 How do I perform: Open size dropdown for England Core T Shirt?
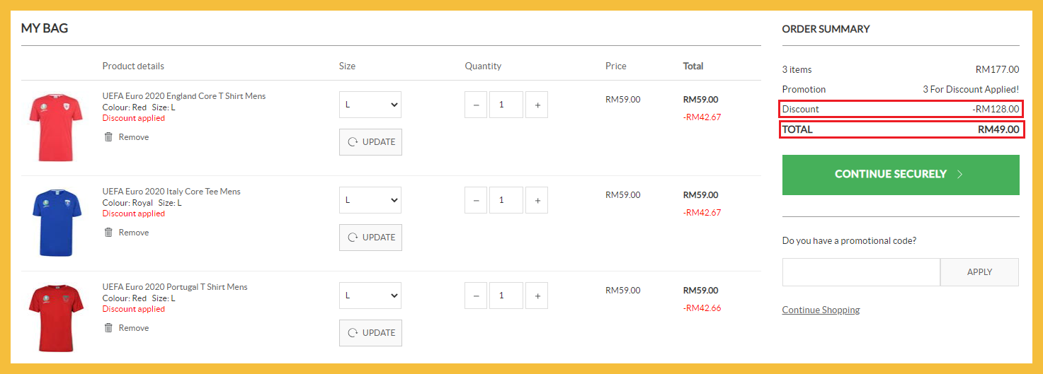[x=370, y=105]
